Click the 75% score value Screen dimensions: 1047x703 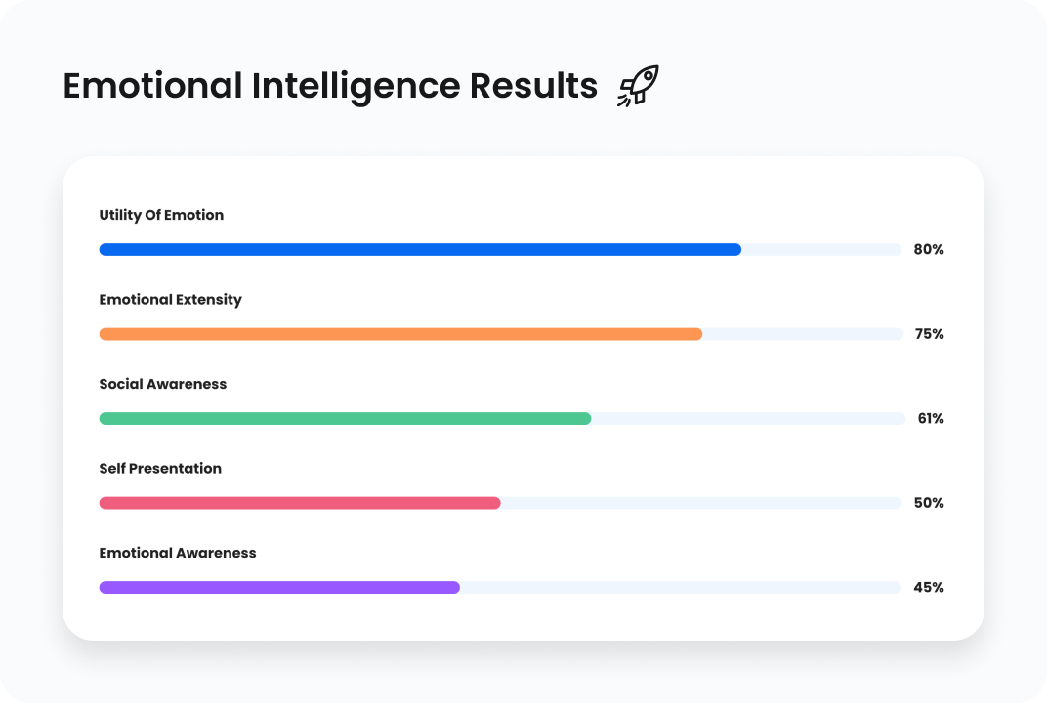point(929,334)
